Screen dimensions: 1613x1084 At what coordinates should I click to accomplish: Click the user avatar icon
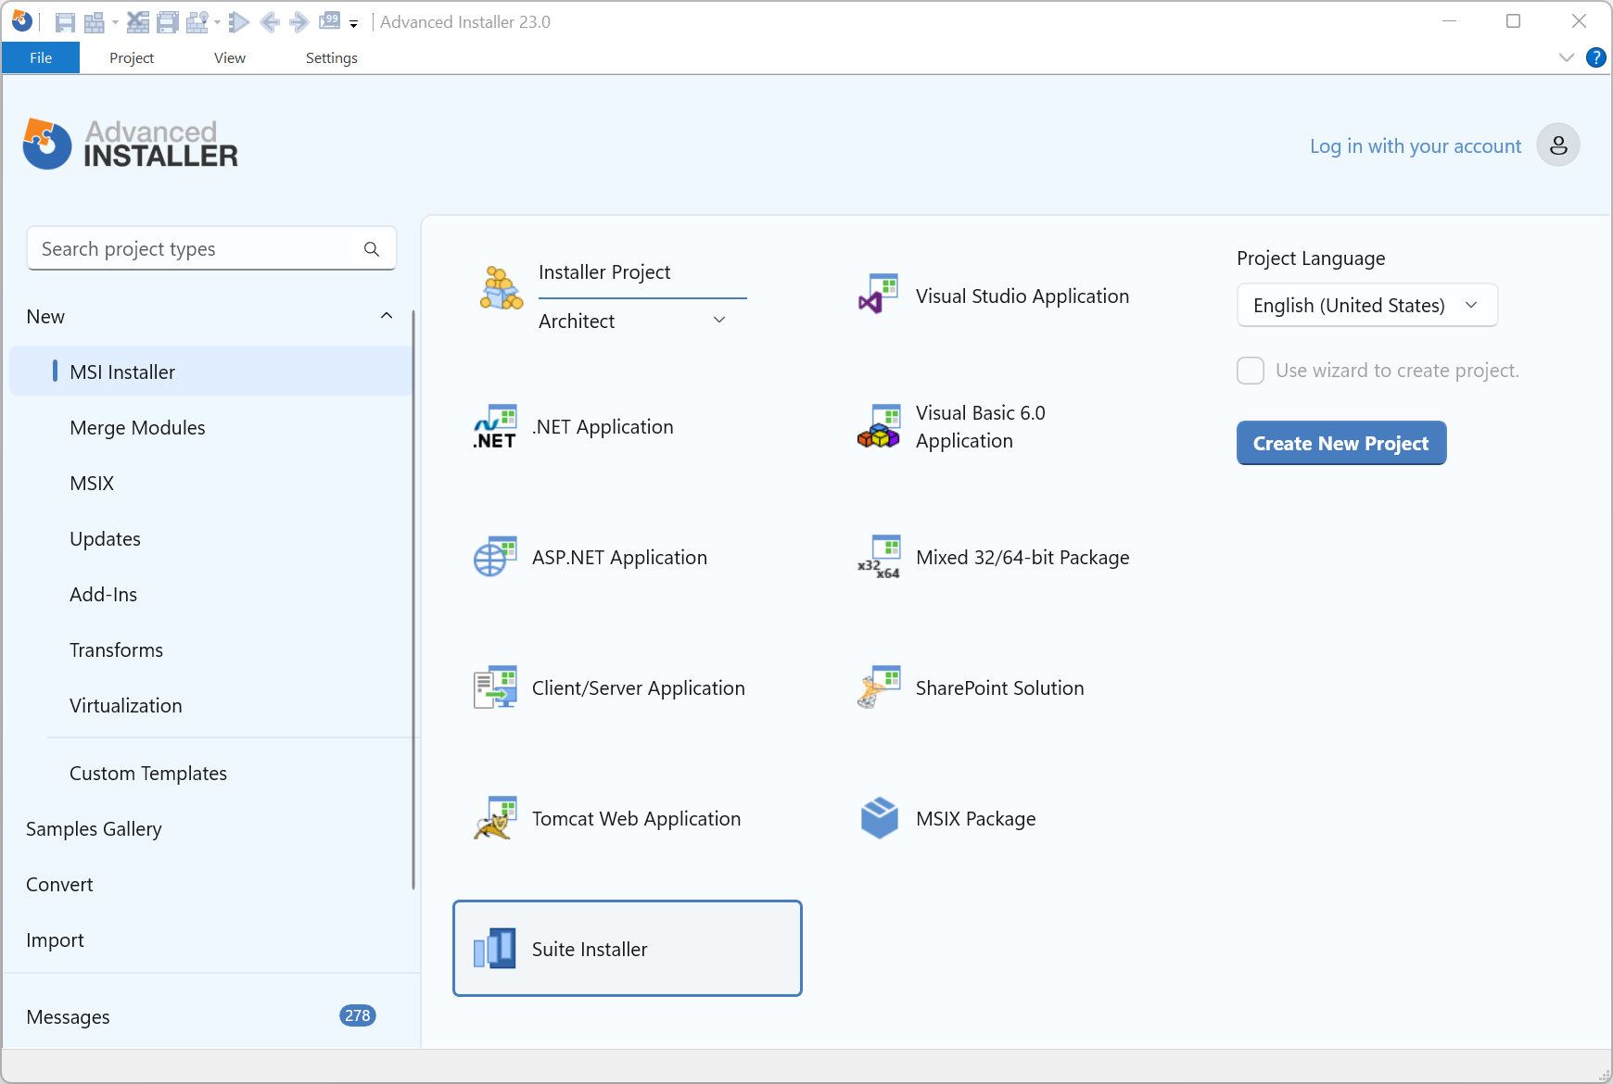(x=1558, y=145)
